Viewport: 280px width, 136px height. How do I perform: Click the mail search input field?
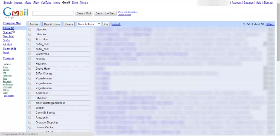pyautogui.click(x=53, y=13)
